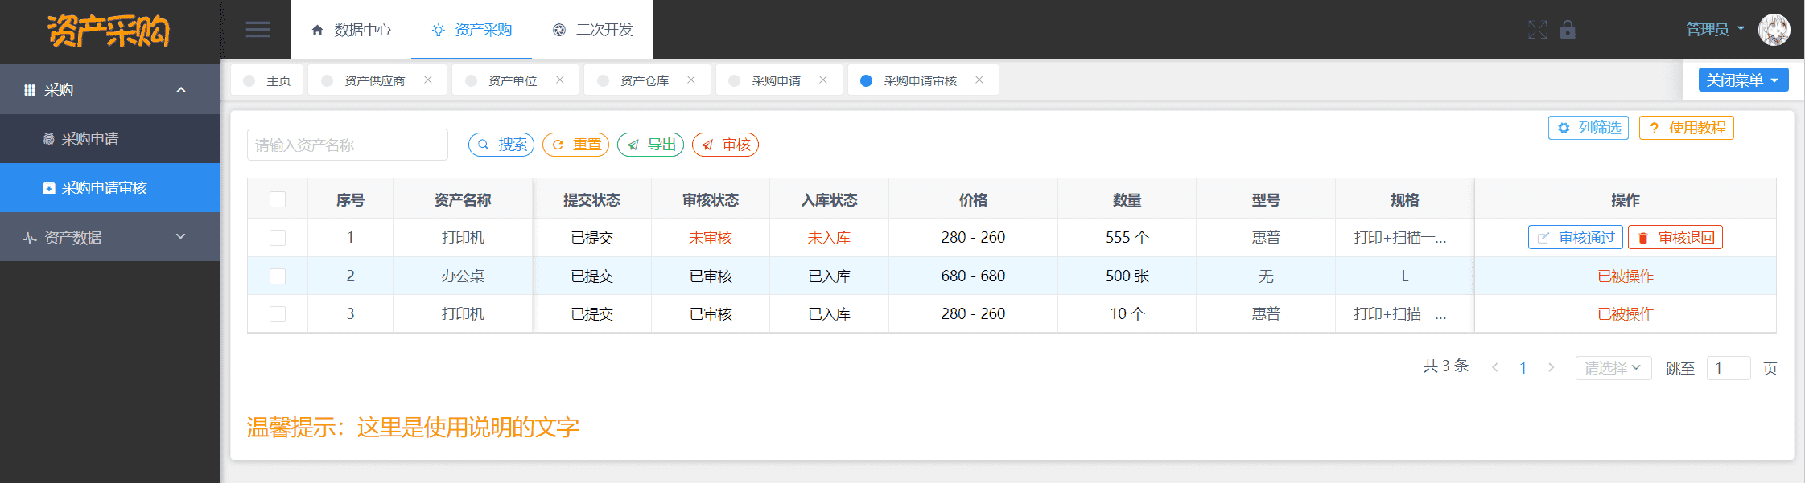Open 采购申请 in the sidebar

click(x=90, y=139)
